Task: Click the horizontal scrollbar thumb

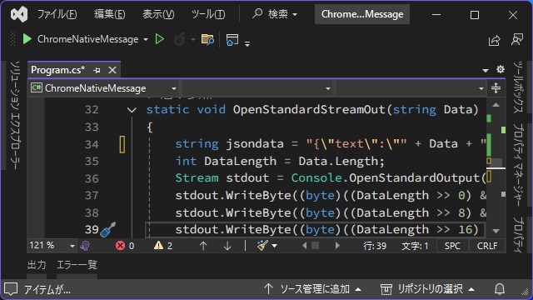Action: click(x=315, y=246)
